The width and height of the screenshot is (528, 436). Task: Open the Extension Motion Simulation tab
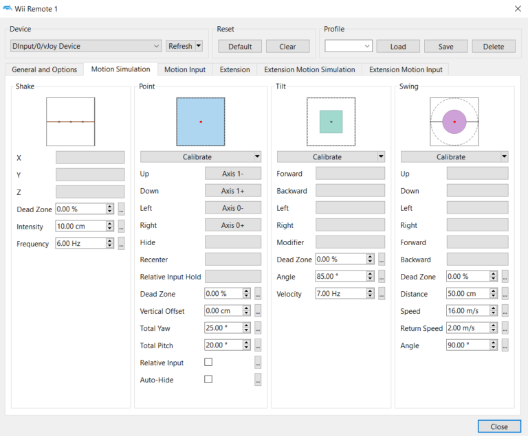pyautogui.click(x=309, y=69)
